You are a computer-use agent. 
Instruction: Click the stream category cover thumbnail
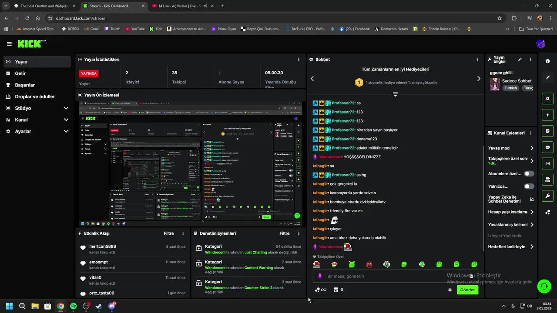coord(495,84)
